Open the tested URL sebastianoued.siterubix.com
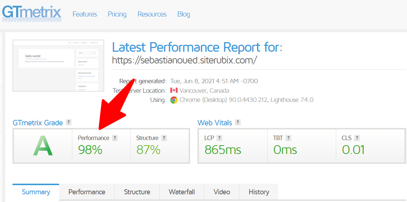The width and height of the screenshot is (407, 202). [x=185, y=60]
